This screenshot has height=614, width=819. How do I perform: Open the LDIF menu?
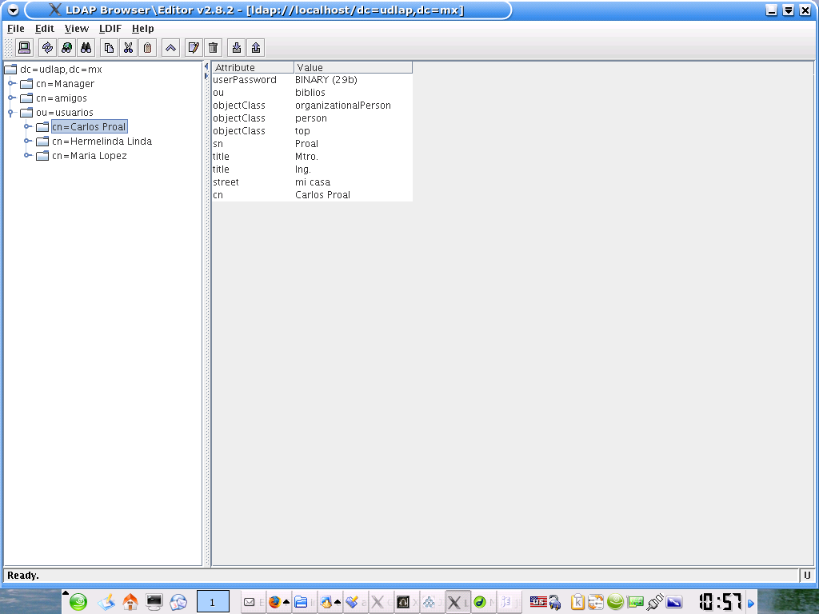pyautogui.click(x=110, y=29)
